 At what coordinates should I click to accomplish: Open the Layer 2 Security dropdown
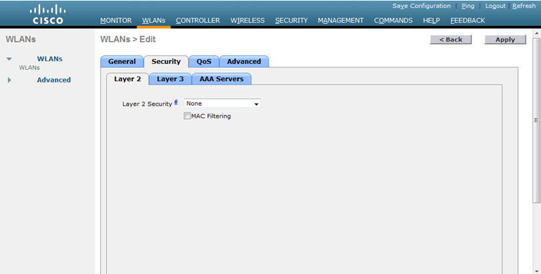(x=222, y=104)
